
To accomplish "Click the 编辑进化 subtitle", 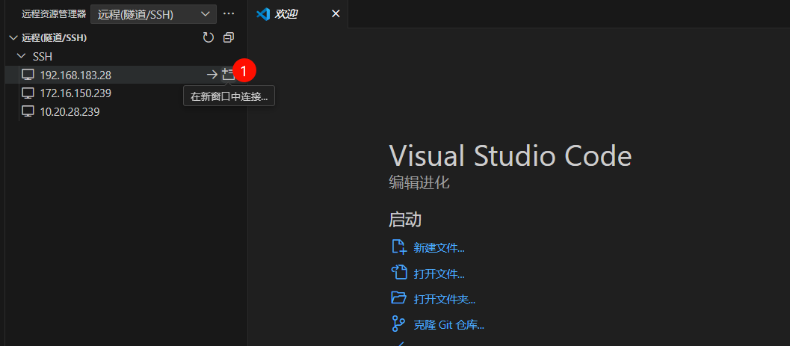I will pyautogui.click(x=419, y=182).
